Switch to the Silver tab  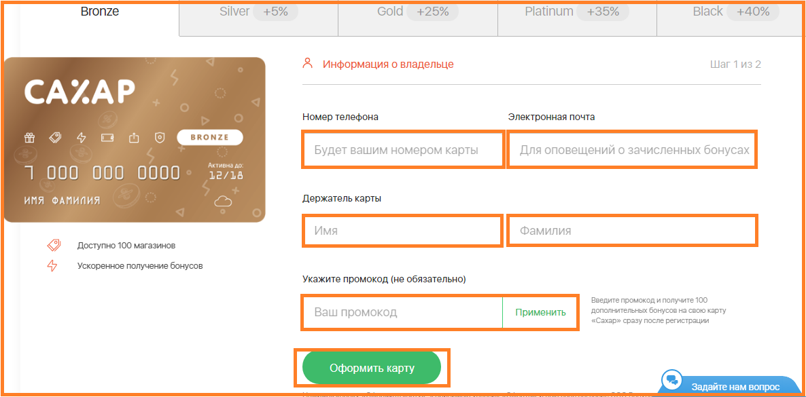258,12
